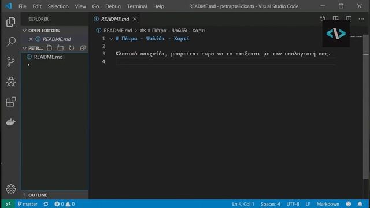Image resolution: width=370 pixels, height=208 pixels.
Task: Click the Greek sentence on line 3
Action: click(223, 54)
